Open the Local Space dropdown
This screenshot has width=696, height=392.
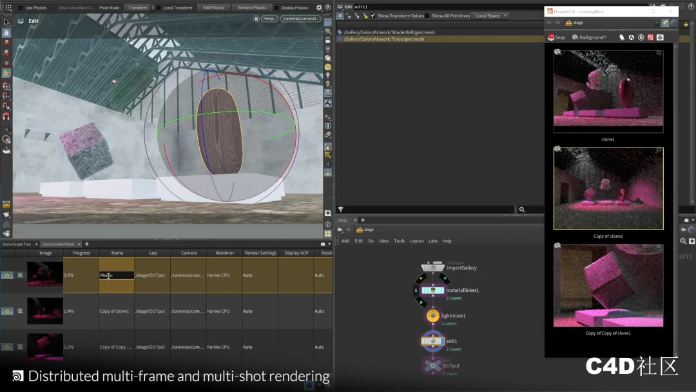coord(488,15)
